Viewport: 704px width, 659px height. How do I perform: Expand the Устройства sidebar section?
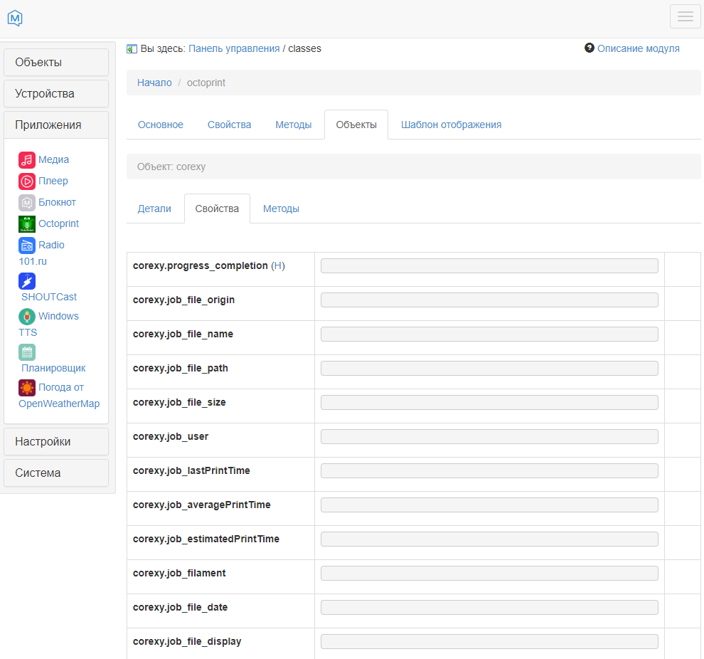click(56, 94)
